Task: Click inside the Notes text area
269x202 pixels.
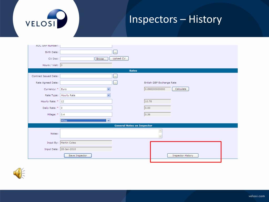Action: tap(109, 133)
